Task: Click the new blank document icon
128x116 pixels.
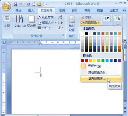Action: click(x=34, y=4)
